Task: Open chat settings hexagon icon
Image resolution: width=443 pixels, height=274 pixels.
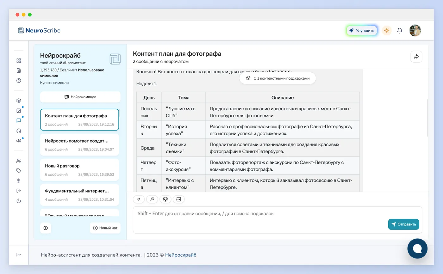Action: (46, 228)
